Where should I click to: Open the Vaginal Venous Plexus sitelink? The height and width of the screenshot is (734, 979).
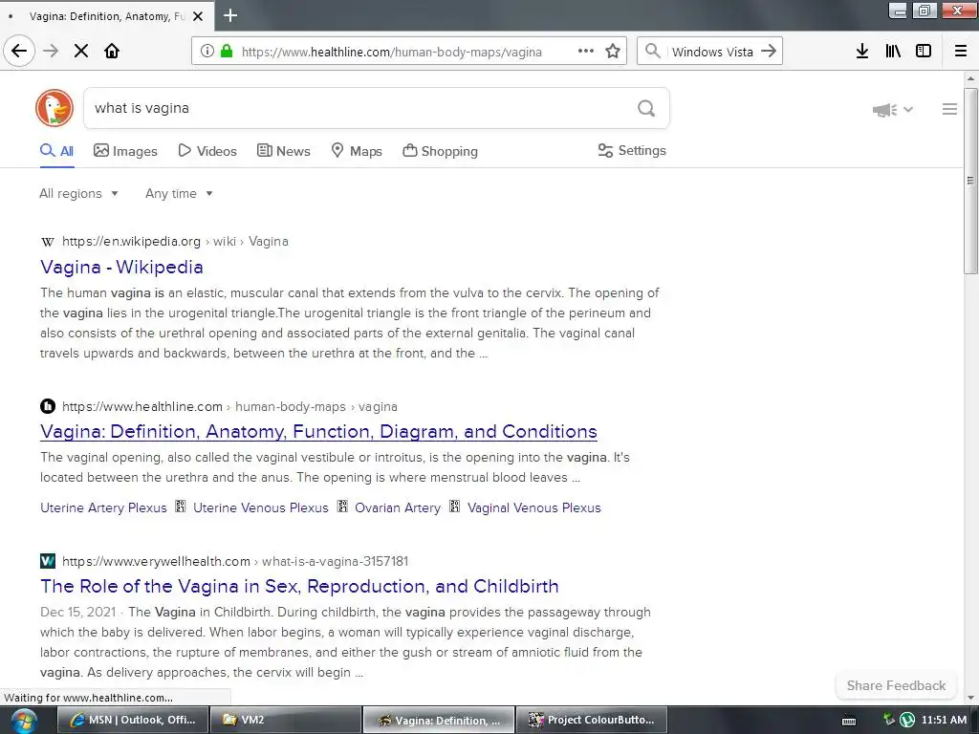[x=533, y=508]
